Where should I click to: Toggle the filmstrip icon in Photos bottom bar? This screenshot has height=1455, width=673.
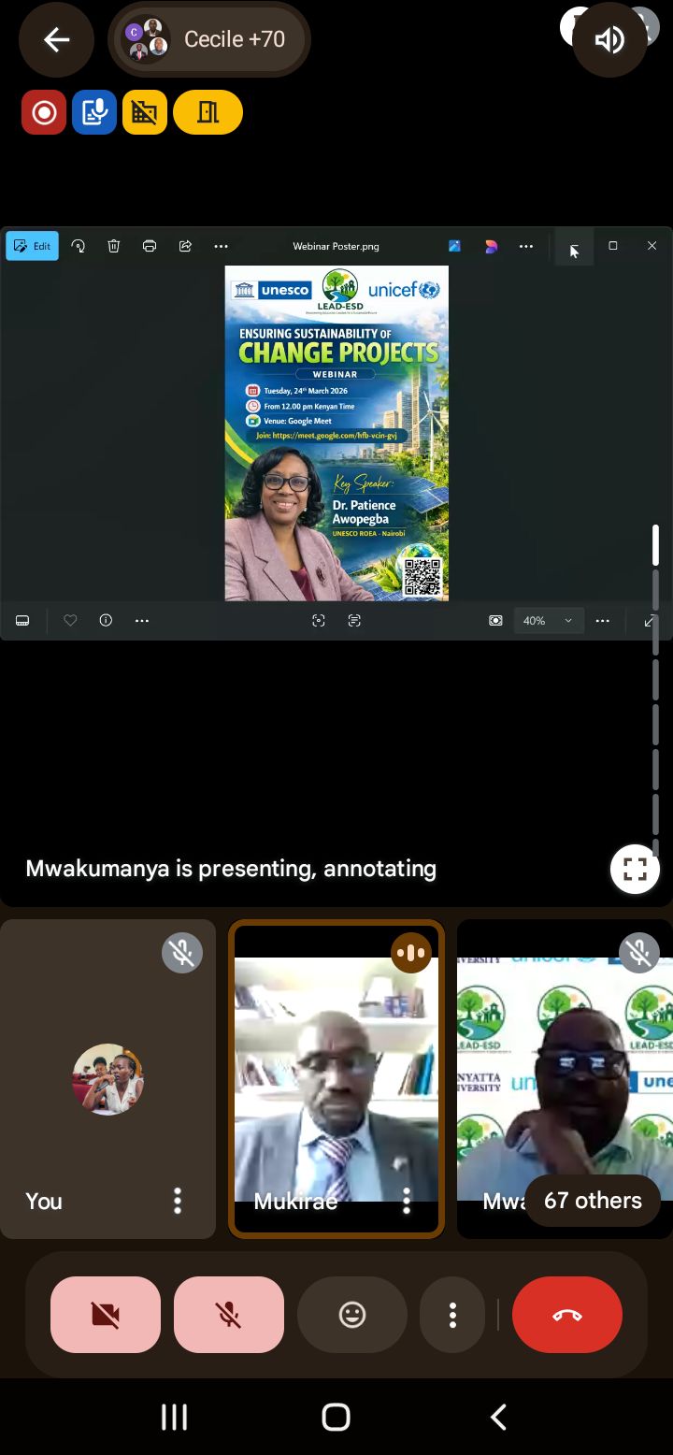23,620
